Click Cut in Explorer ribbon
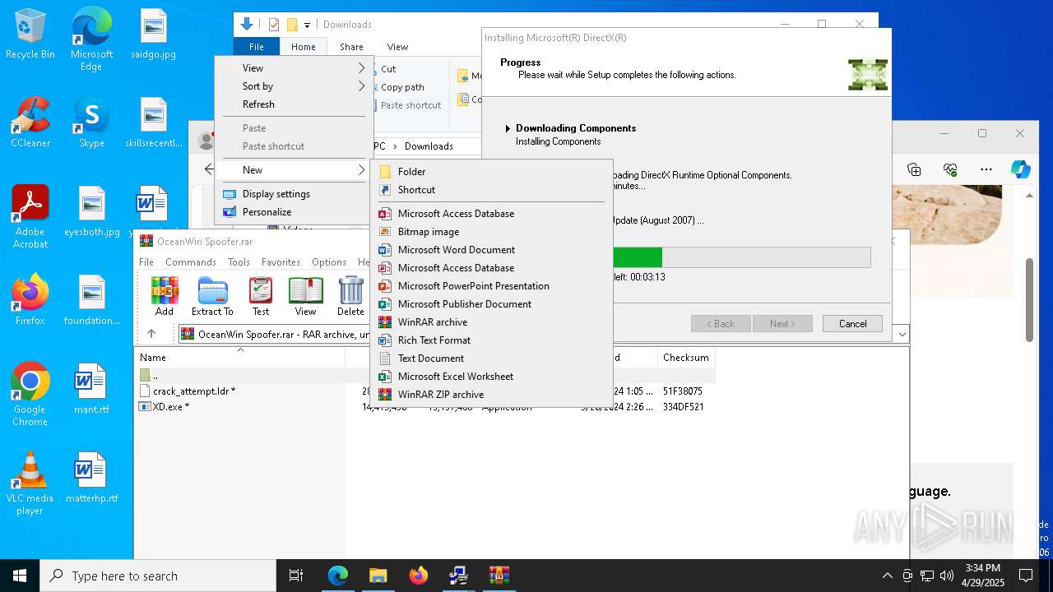 click(388, 69)
